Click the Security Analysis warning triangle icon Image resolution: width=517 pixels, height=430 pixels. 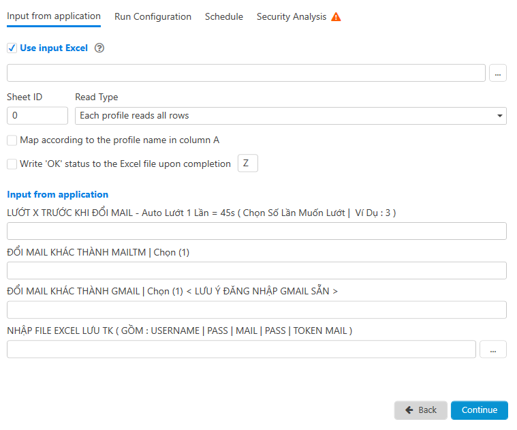click(336, 17)
